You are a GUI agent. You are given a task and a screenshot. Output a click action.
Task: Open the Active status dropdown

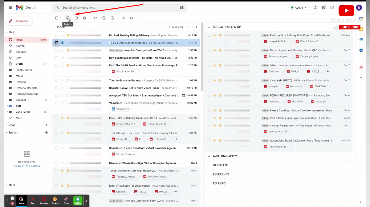[x=299, y=8]
